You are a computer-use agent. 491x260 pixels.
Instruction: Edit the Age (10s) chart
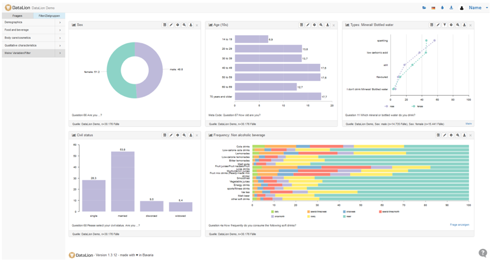coord(308,25)
